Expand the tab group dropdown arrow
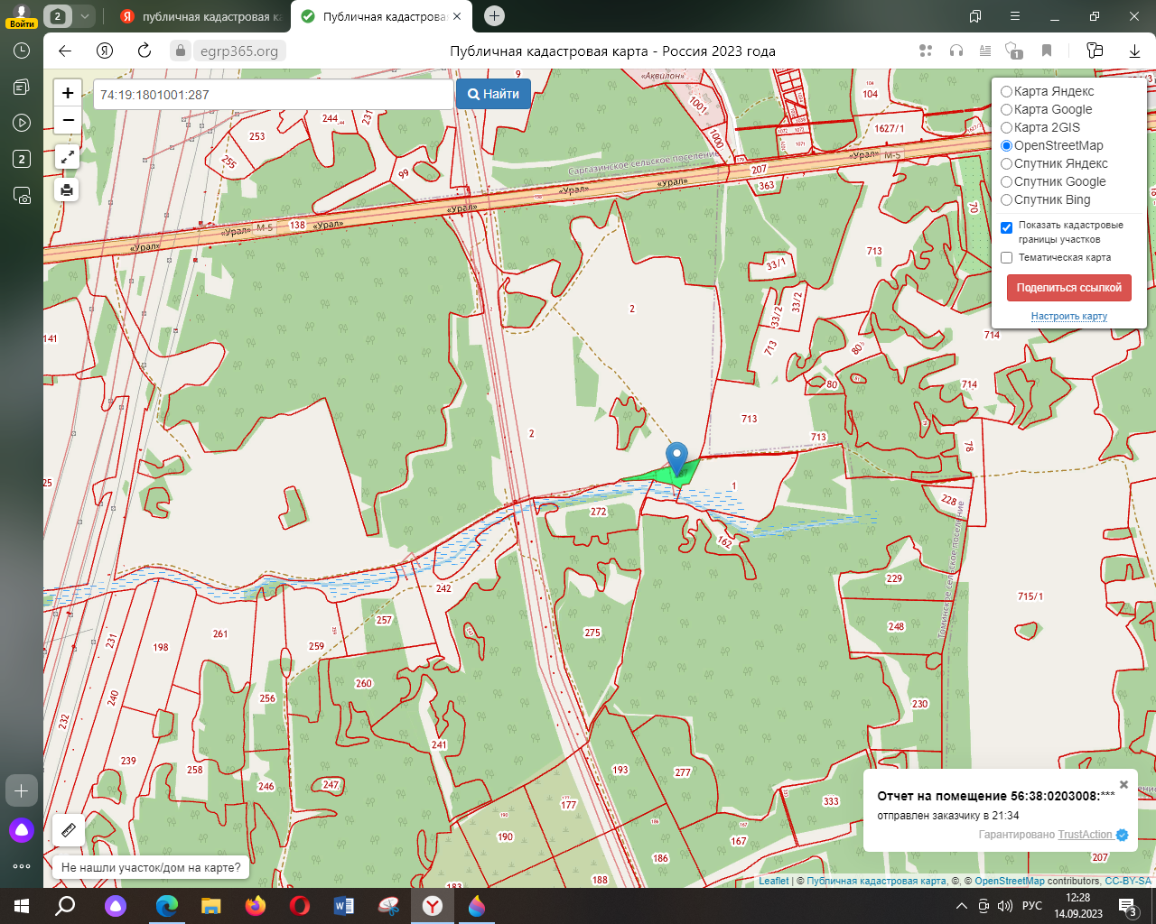This screenshot has width=1156, height=924. 84,16
